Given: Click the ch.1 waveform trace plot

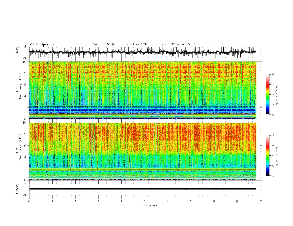Looking at the screenshot, I should tap(143, 52).
